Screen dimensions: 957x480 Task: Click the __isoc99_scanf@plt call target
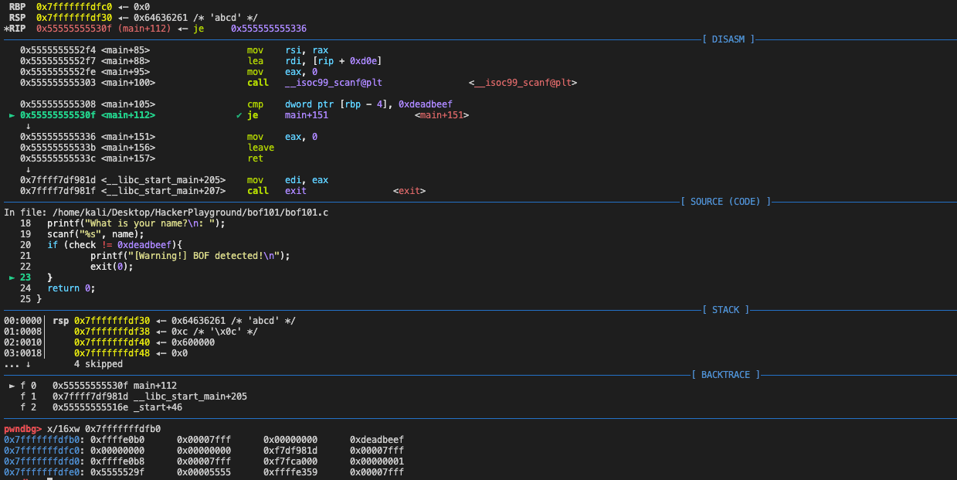click(x=334, y=83)
